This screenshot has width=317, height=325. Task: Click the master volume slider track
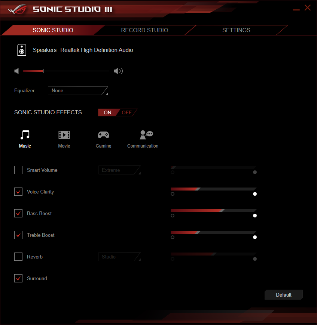tap(66, 71)
